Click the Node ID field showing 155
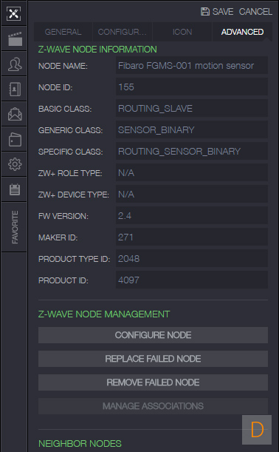This screenshot has height=452, width=279. 192,87
